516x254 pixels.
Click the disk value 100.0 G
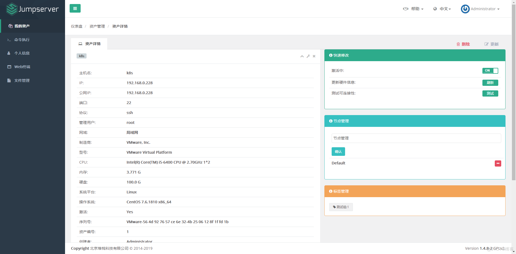click(x=134, y=182)
